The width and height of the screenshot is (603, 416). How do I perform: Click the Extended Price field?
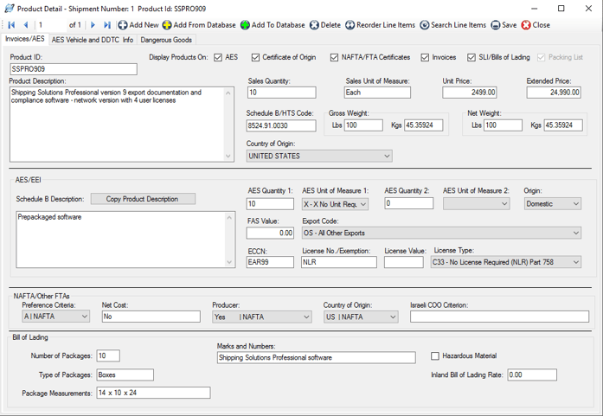(x=554, y=93)
